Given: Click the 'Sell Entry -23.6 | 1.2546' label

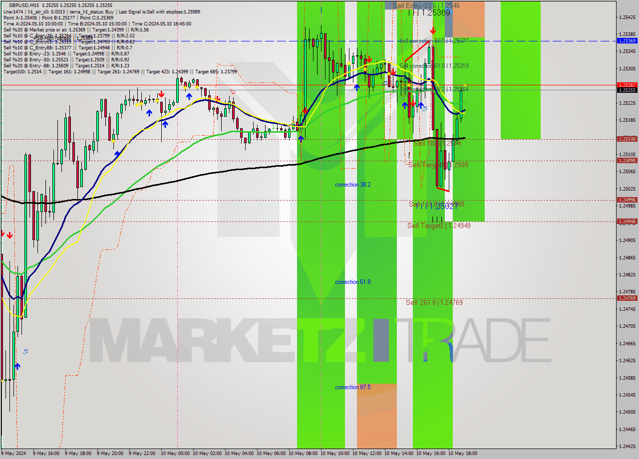Looking at the screenshot, I should point(426,5).
